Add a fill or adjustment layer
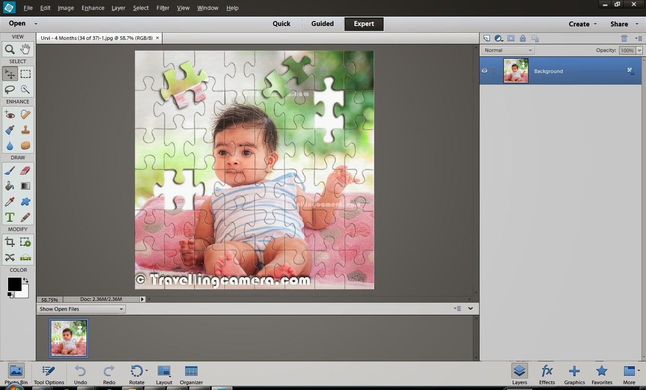 [x=498, y=39]
